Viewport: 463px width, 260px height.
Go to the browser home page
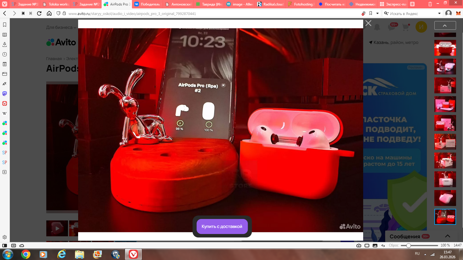point(49,13)
